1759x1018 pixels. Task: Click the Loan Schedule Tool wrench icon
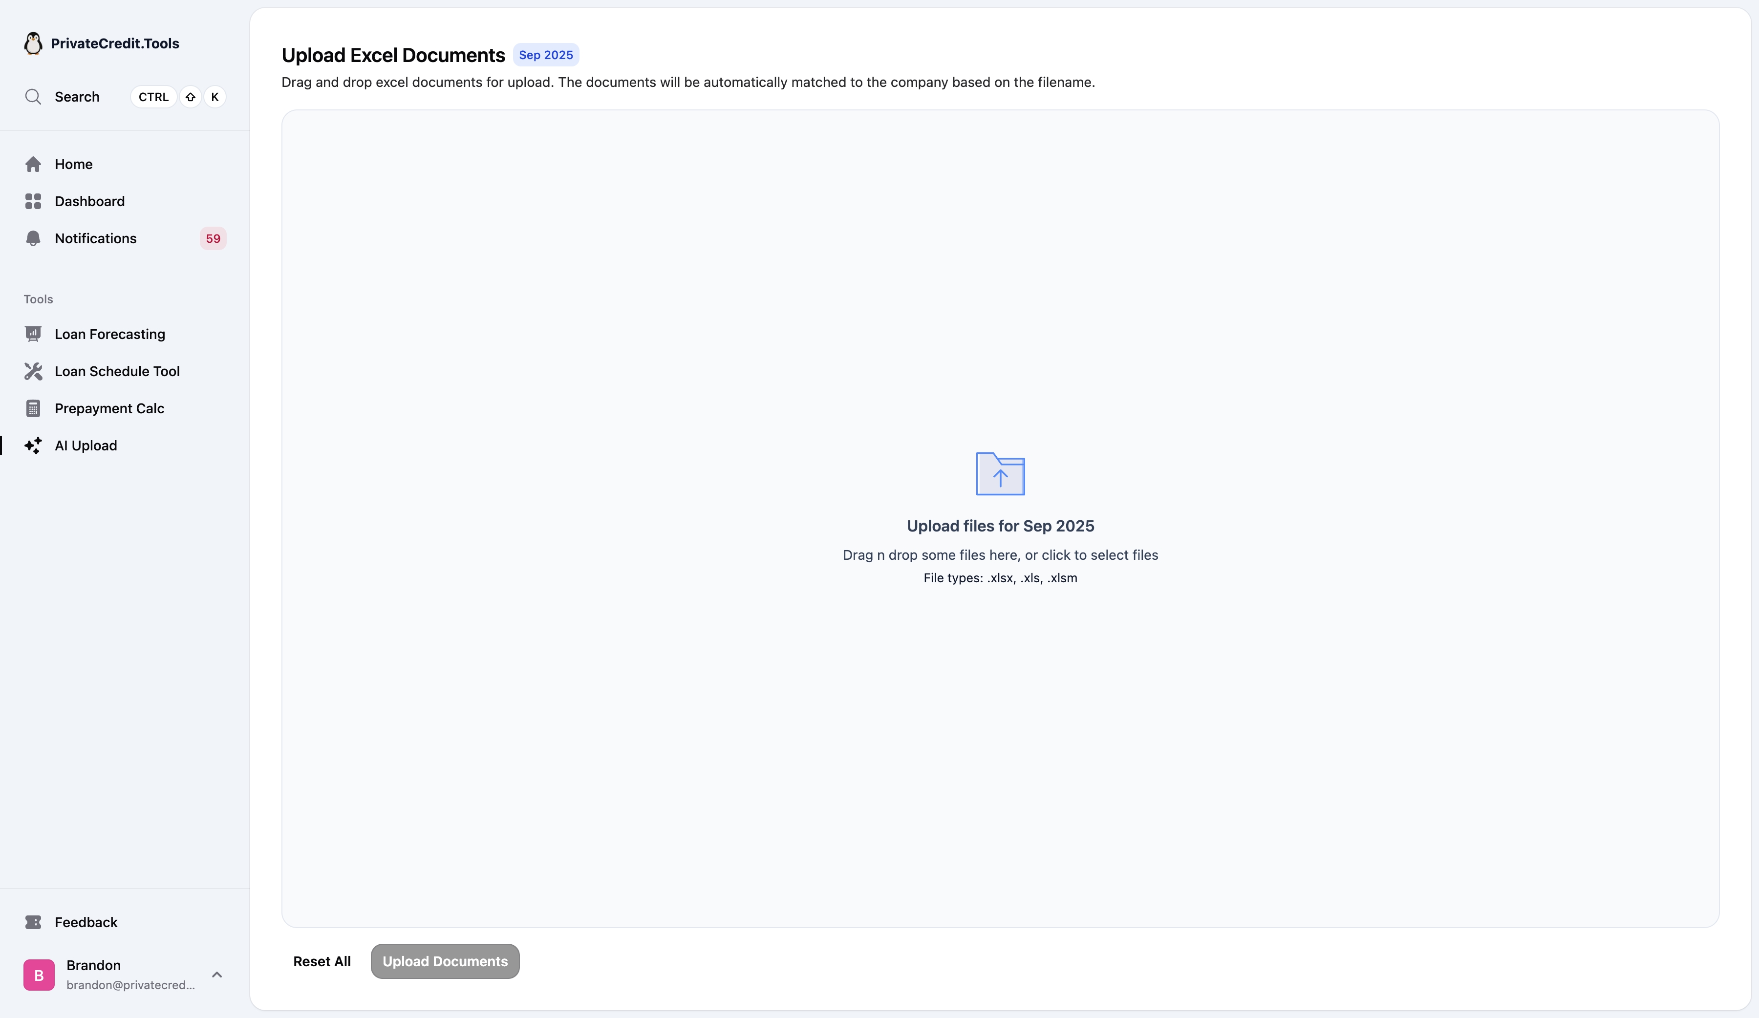tap(33, 371)
